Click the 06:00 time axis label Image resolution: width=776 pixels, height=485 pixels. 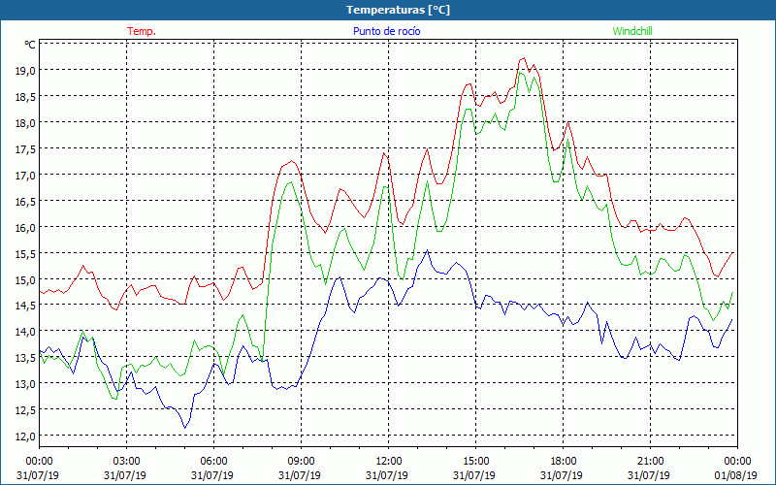click(x=213, y=462)
